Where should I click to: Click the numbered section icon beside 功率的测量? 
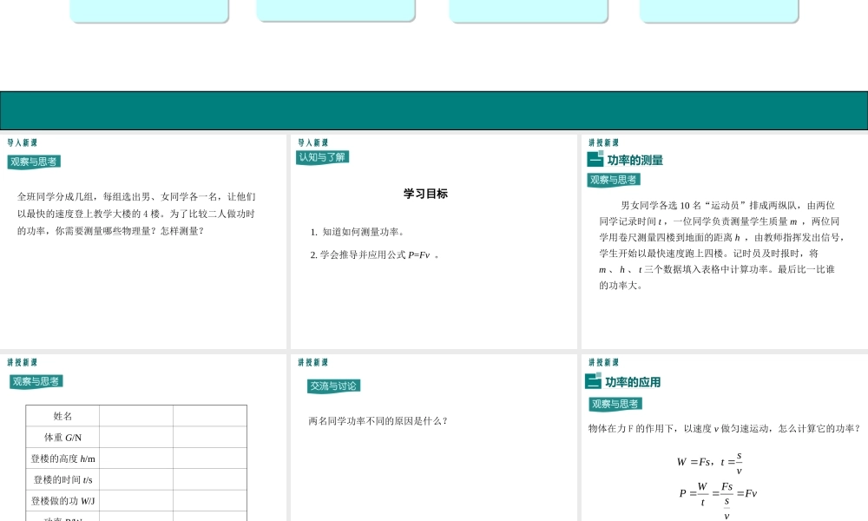[595, 159]
